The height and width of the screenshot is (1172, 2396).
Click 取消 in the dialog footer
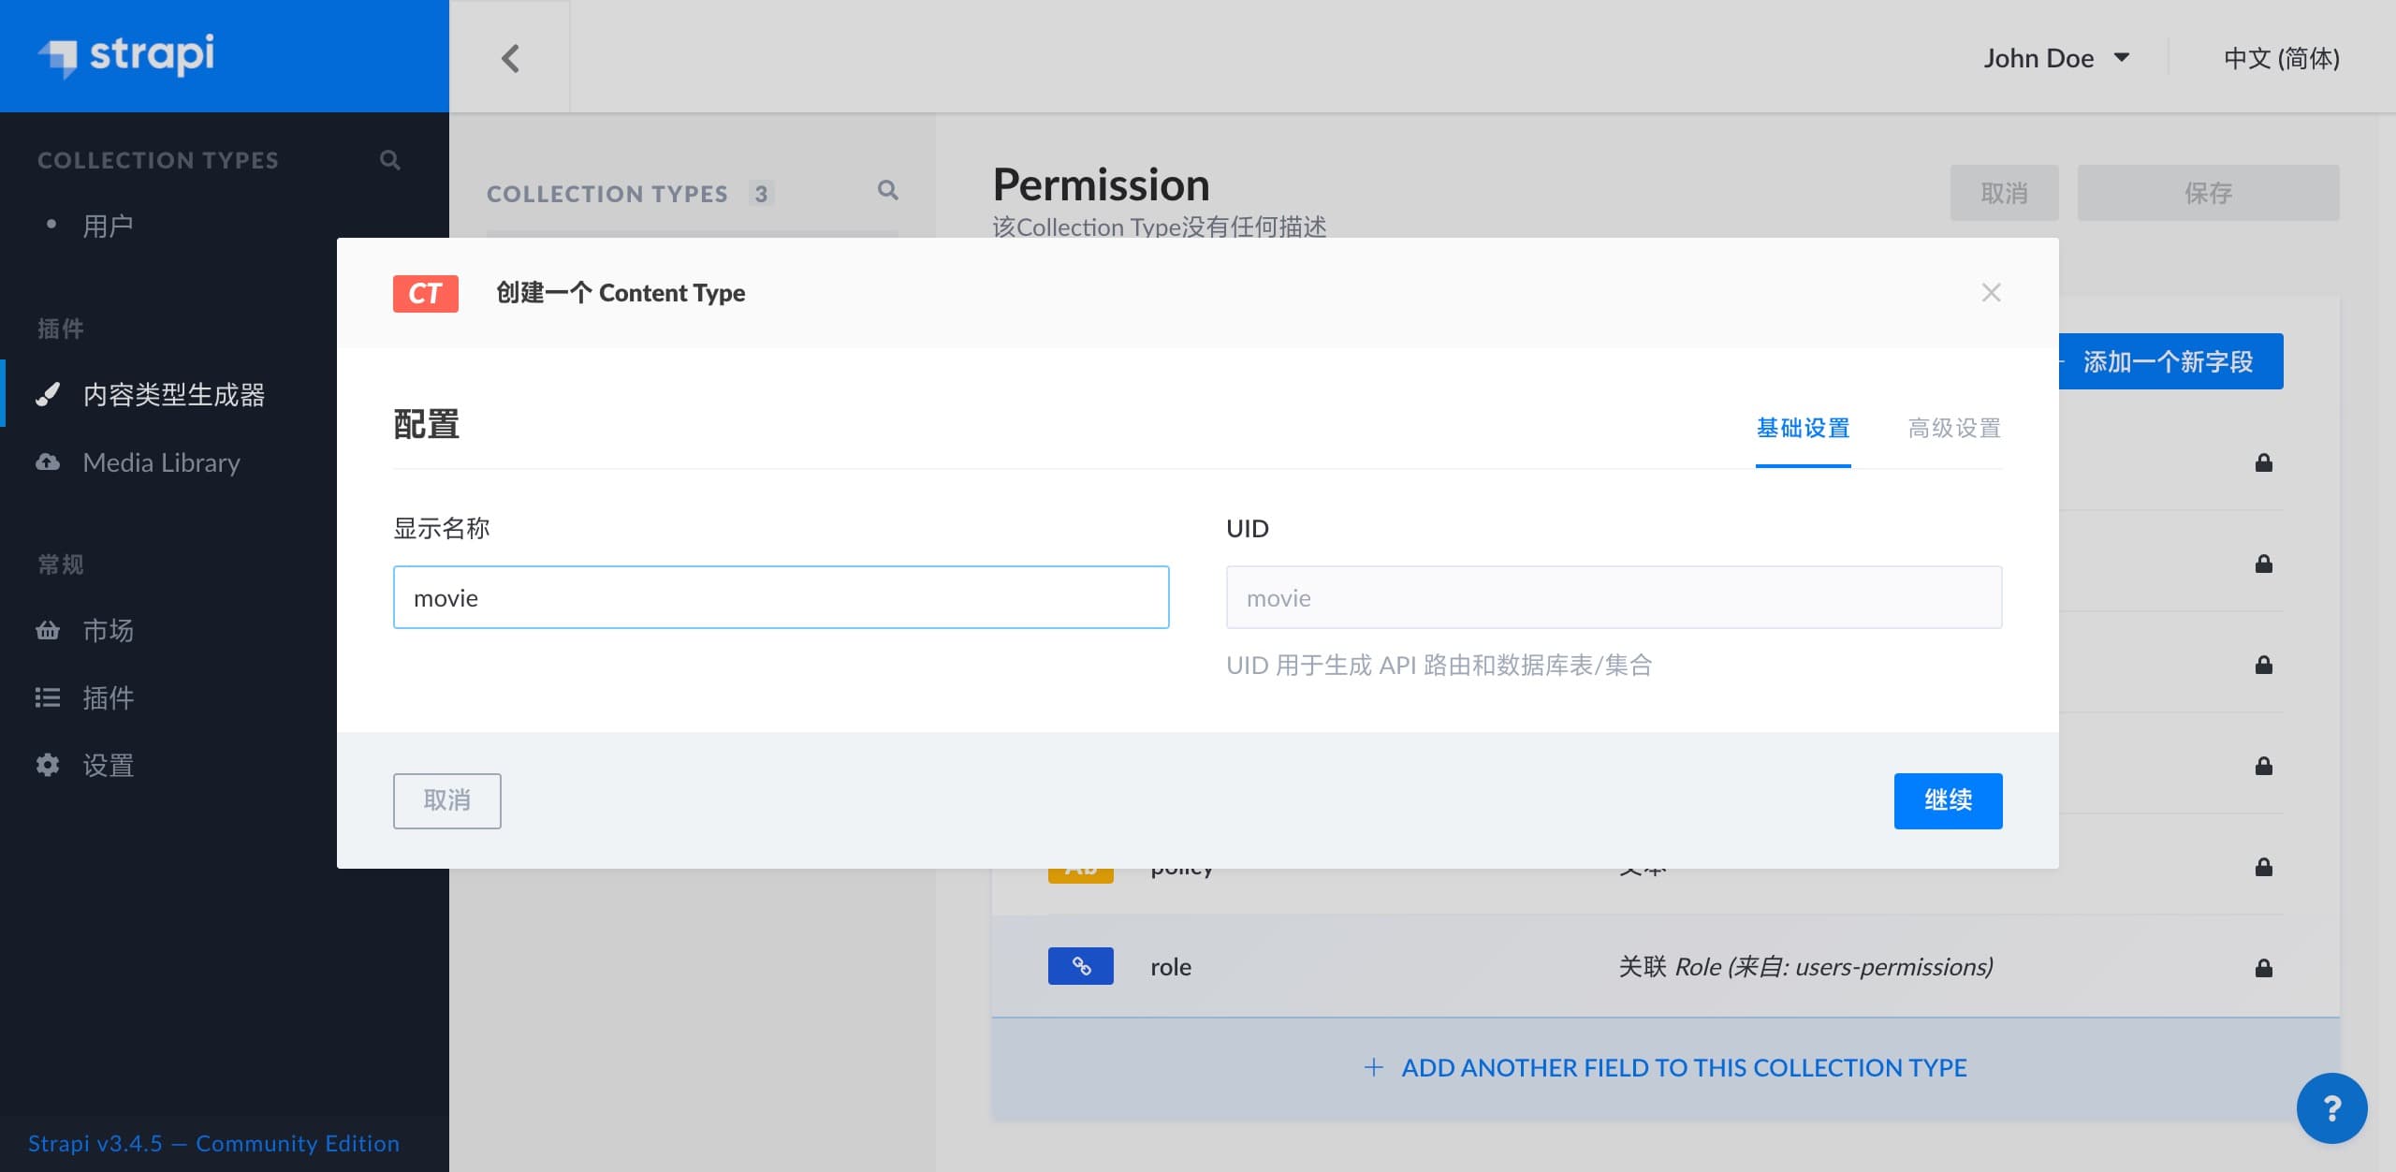(446, 800)
